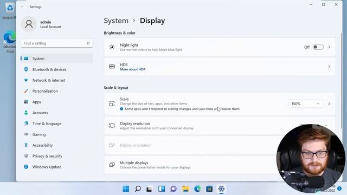This screenshot has width=347, height=195.
Task: Open the Display resolution dropdown
Action: [x=313, y=125]
